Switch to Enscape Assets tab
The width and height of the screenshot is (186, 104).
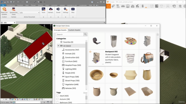click(60, 30)
